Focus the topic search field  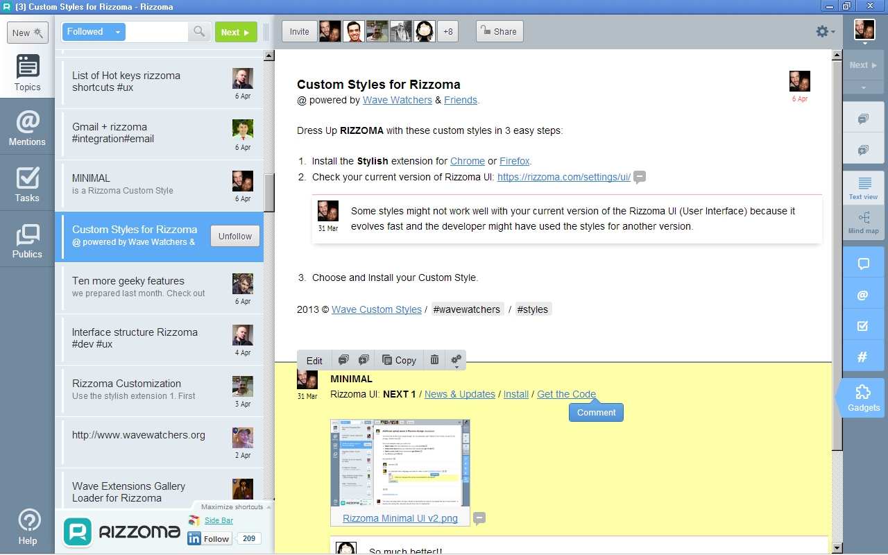tap(157, 32)
